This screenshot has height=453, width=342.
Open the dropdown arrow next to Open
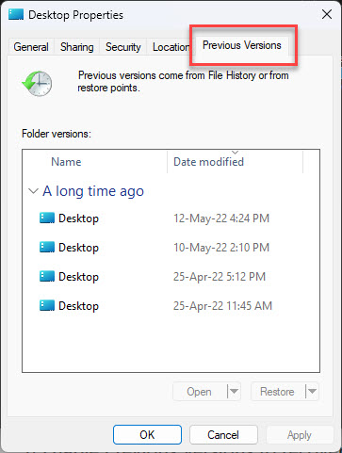[234, 391]
